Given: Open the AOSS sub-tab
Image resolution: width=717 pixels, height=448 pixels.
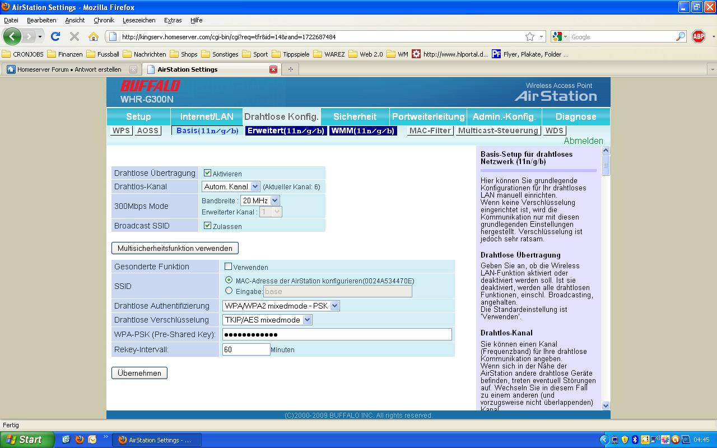Looking at the screenshot, I should [148, 130].
